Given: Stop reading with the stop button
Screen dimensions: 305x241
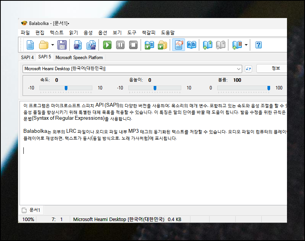Looking at the screenshot, I should click(x=133, y=45).
